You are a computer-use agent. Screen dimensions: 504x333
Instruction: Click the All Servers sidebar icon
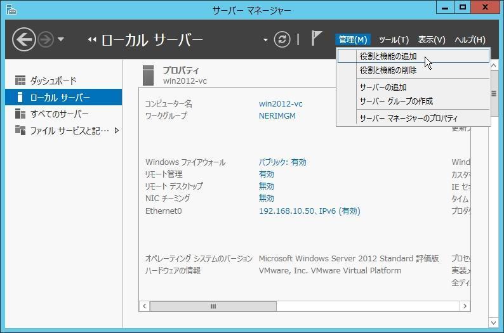coord(20,114)
